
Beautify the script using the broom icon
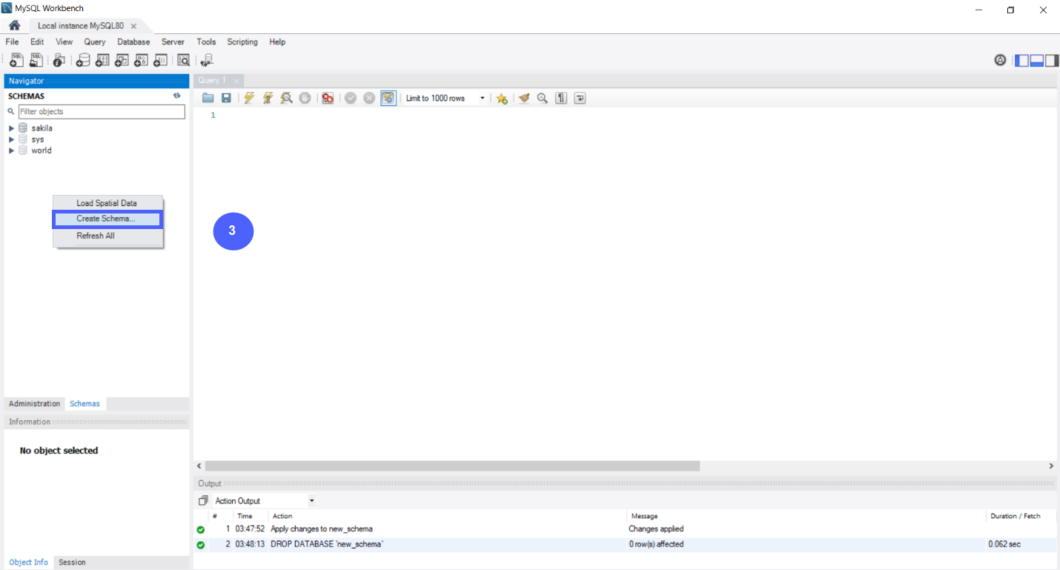tap(524, 98)
